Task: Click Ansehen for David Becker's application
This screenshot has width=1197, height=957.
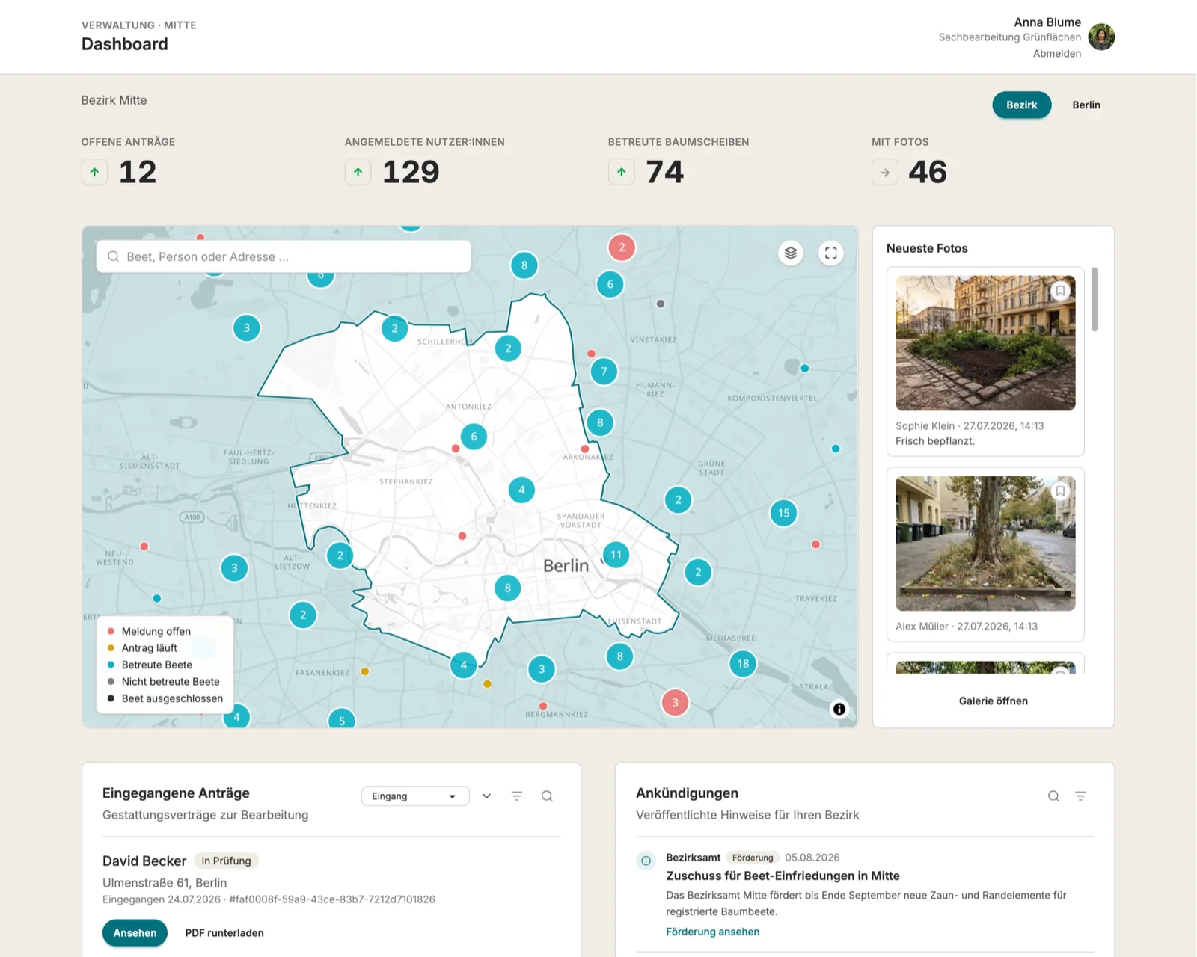Action: 135,933
